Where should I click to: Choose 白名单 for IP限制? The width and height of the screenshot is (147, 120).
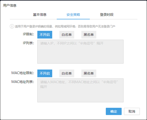click(67, 35)
